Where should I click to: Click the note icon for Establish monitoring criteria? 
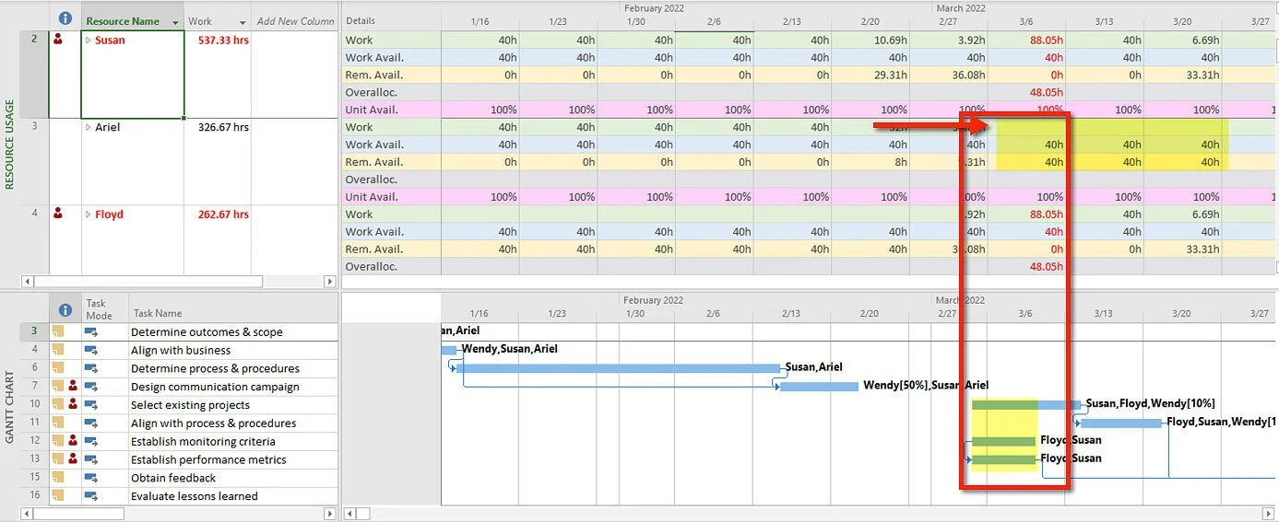tap(57, 441)
